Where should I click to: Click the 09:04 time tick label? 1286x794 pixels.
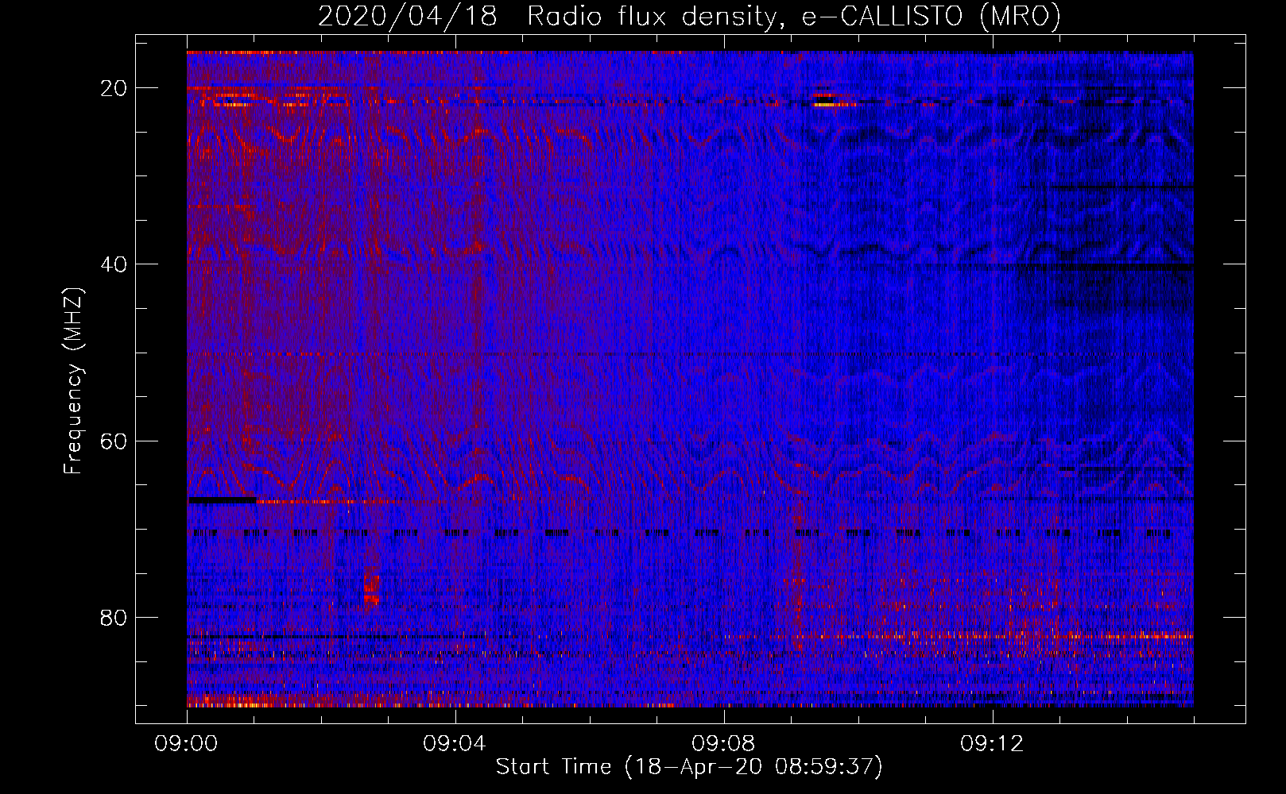click(455, 744)
